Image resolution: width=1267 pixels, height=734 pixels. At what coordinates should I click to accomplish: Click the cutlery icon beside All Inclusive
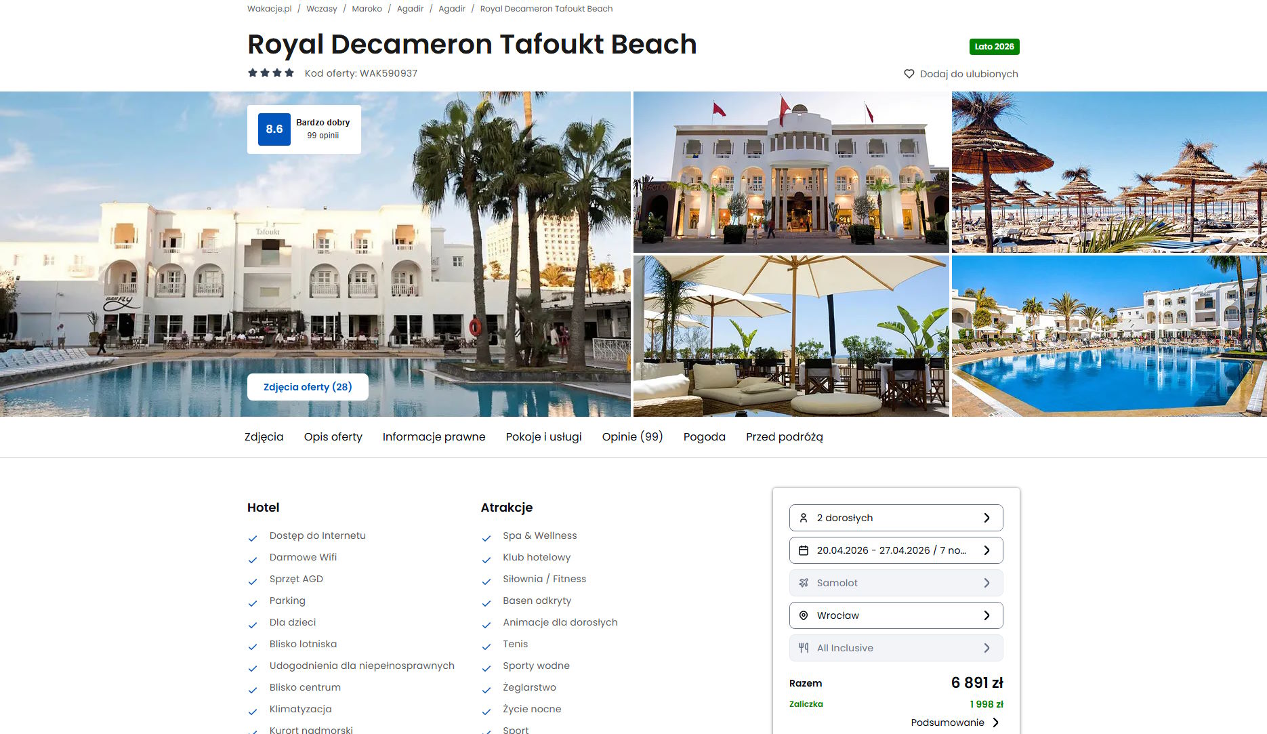coord(804,648)
